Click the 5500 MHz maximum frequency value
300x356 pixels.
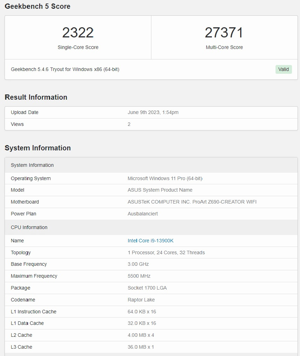tap(139, 276)
